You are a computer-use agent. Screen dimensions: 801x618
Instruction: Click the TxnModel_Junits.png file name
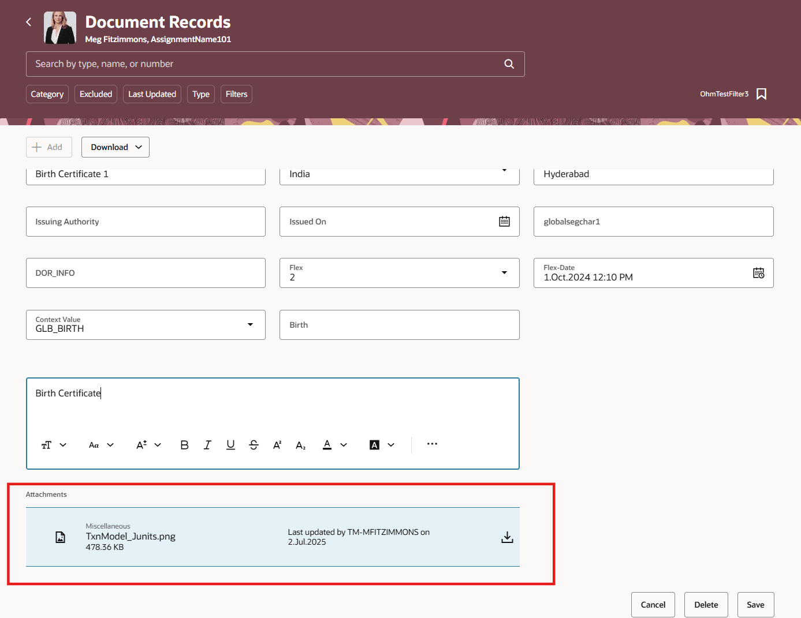tap(131, 536)
